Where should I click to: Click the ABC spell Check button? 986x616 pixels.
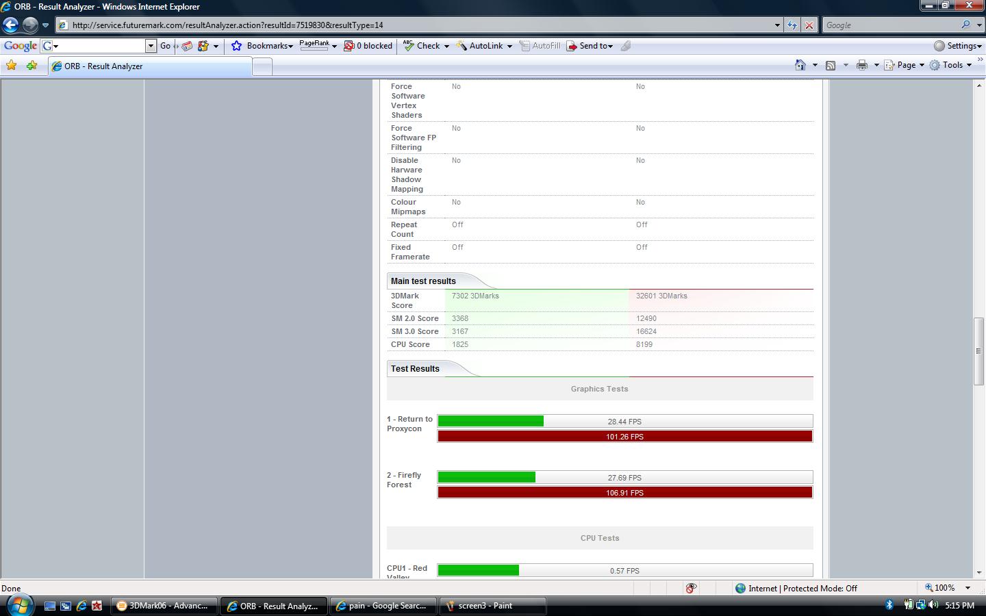click(x=422, y=46)
